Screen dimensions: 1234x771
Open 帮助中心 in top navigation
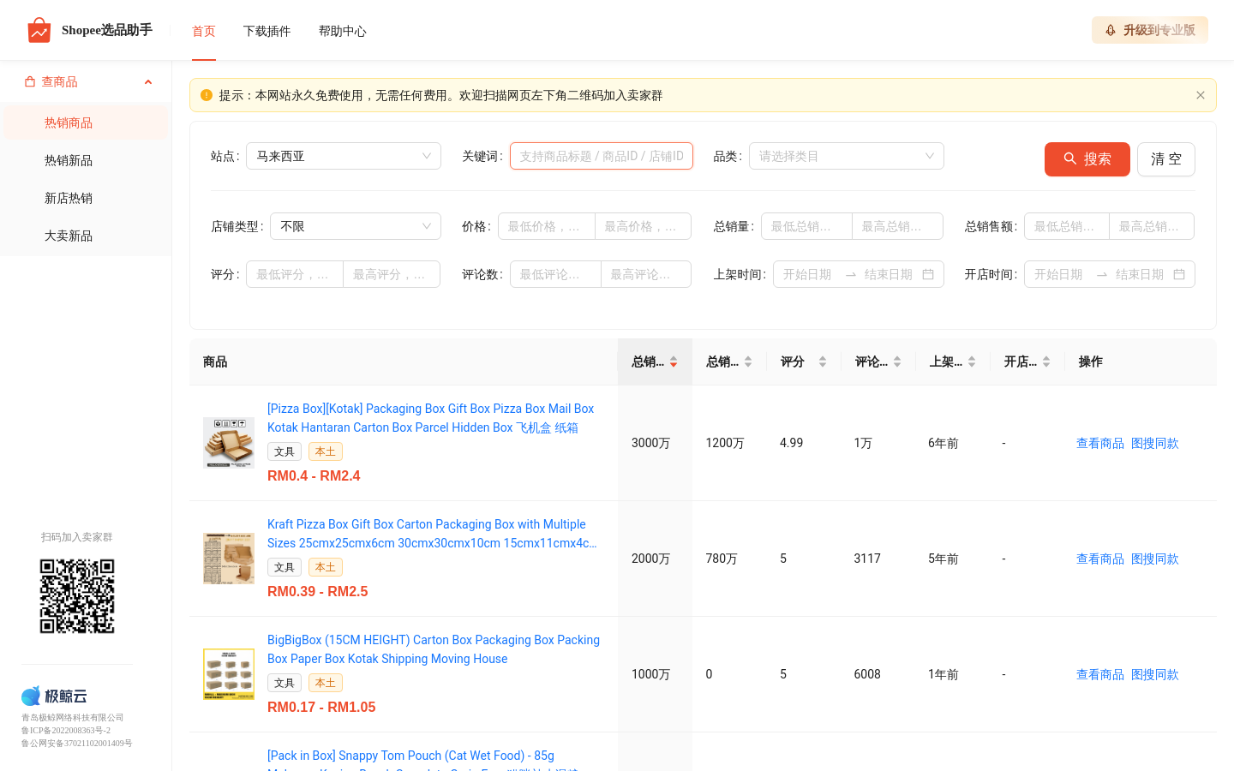[343, 31]
